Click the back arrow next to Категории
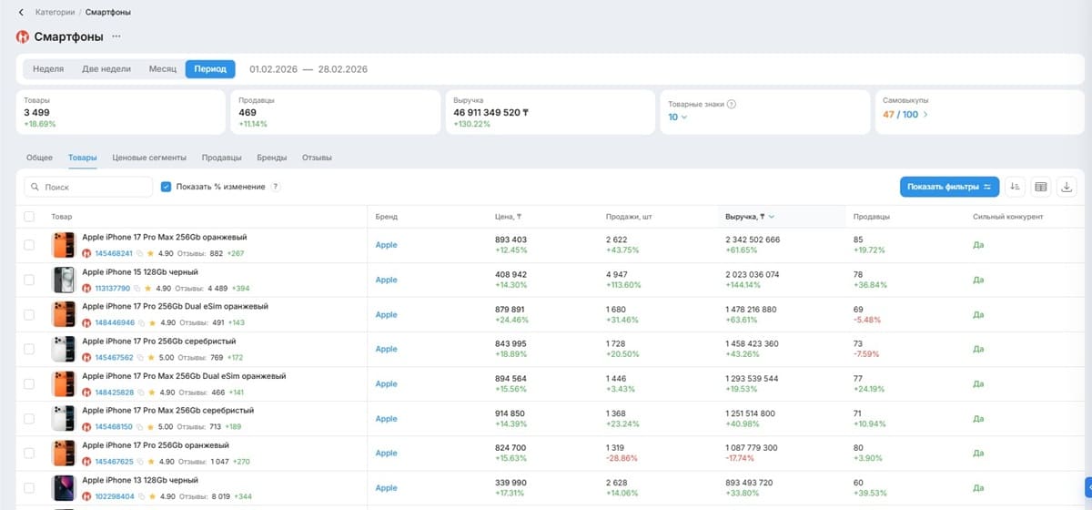 pyautogui.click(x=21, y=13)
